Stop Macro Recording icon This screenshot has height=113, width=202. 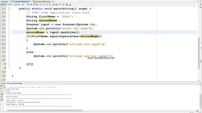[63, 4]
